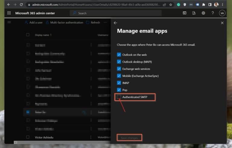The width and height of the screenshot is (232, 148).
Task: Open the Extensions puzzle menu
Action: tap(204, 5)
